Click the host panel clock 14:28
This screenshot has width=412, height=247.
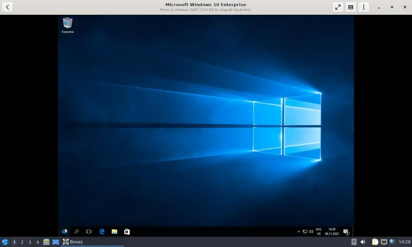pos(405,242)
